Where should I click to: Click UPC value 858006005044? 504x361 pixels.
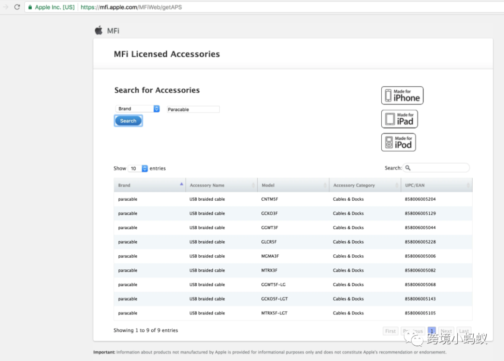(x=420, y=228)
